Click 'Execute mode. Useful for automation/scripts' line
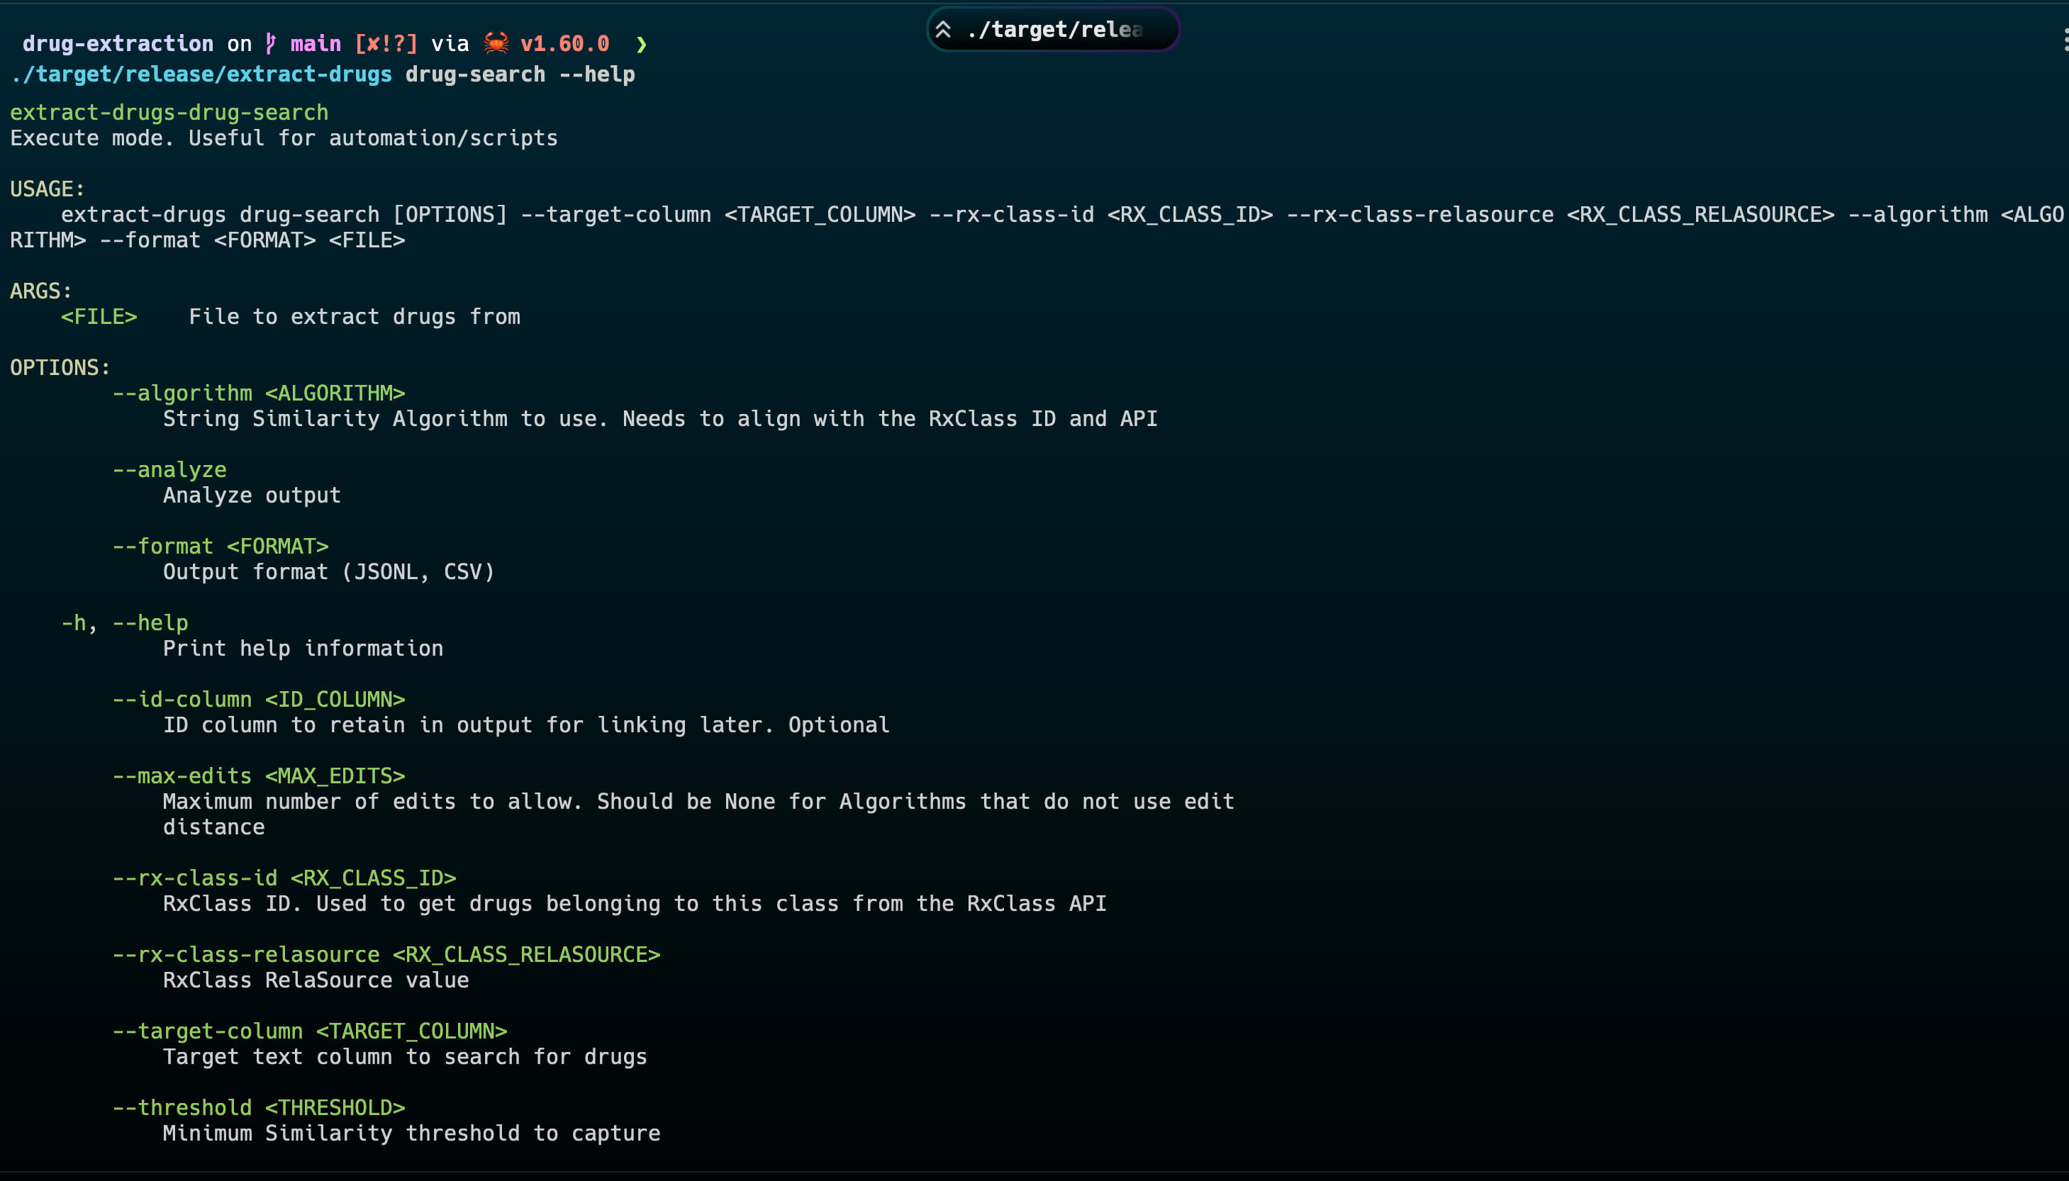 tap(284, 138)
